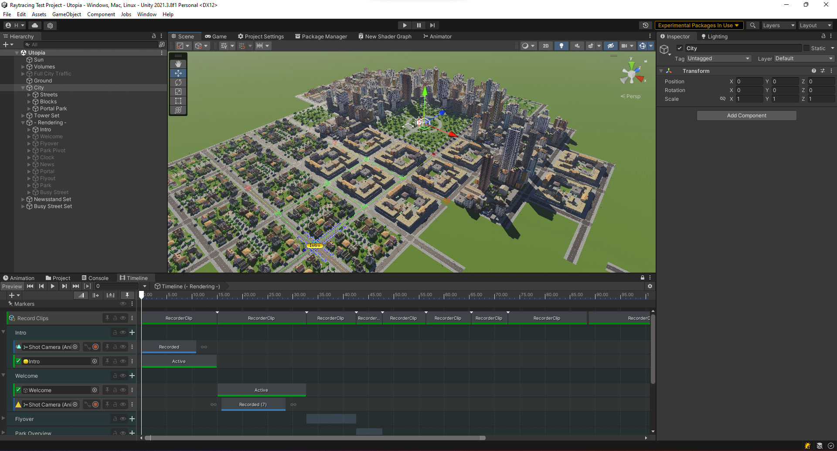
Task: Toggle Scene lighting bulb button
Action: tap(561, 46)
